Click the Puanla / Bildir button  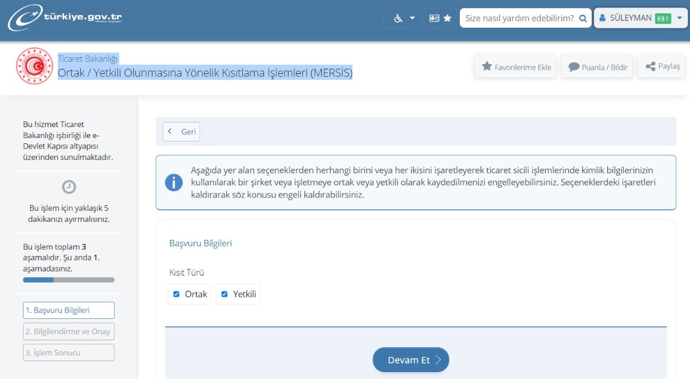(597, 67)
